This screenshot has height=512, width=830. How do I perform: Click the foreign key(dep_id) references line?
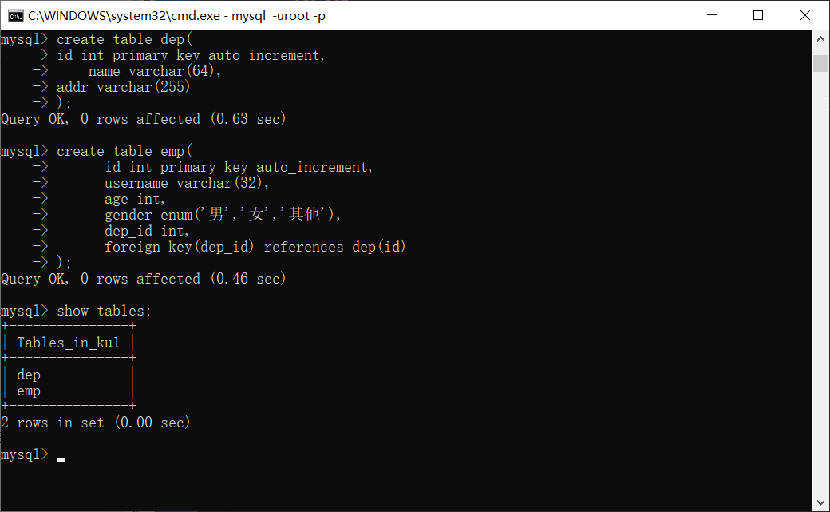pyautogui.click(x=255, y=247)
